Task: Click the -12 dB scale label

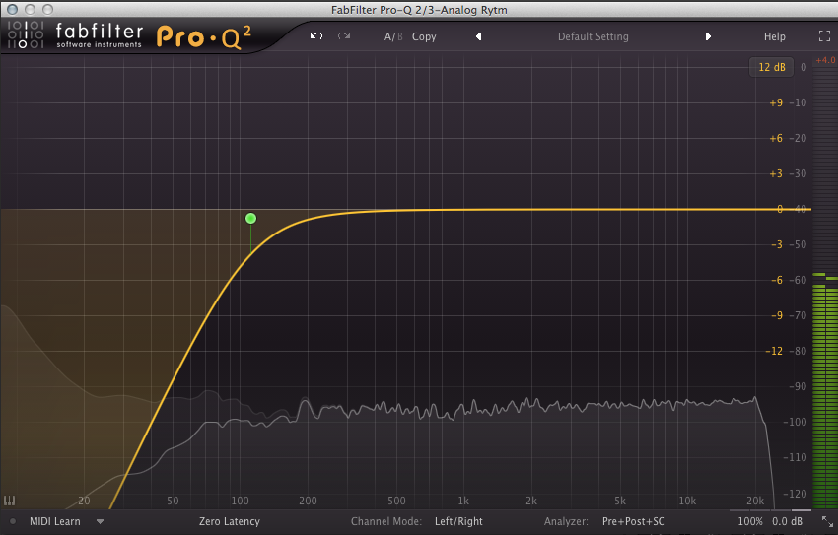Action: coord(774,351)
